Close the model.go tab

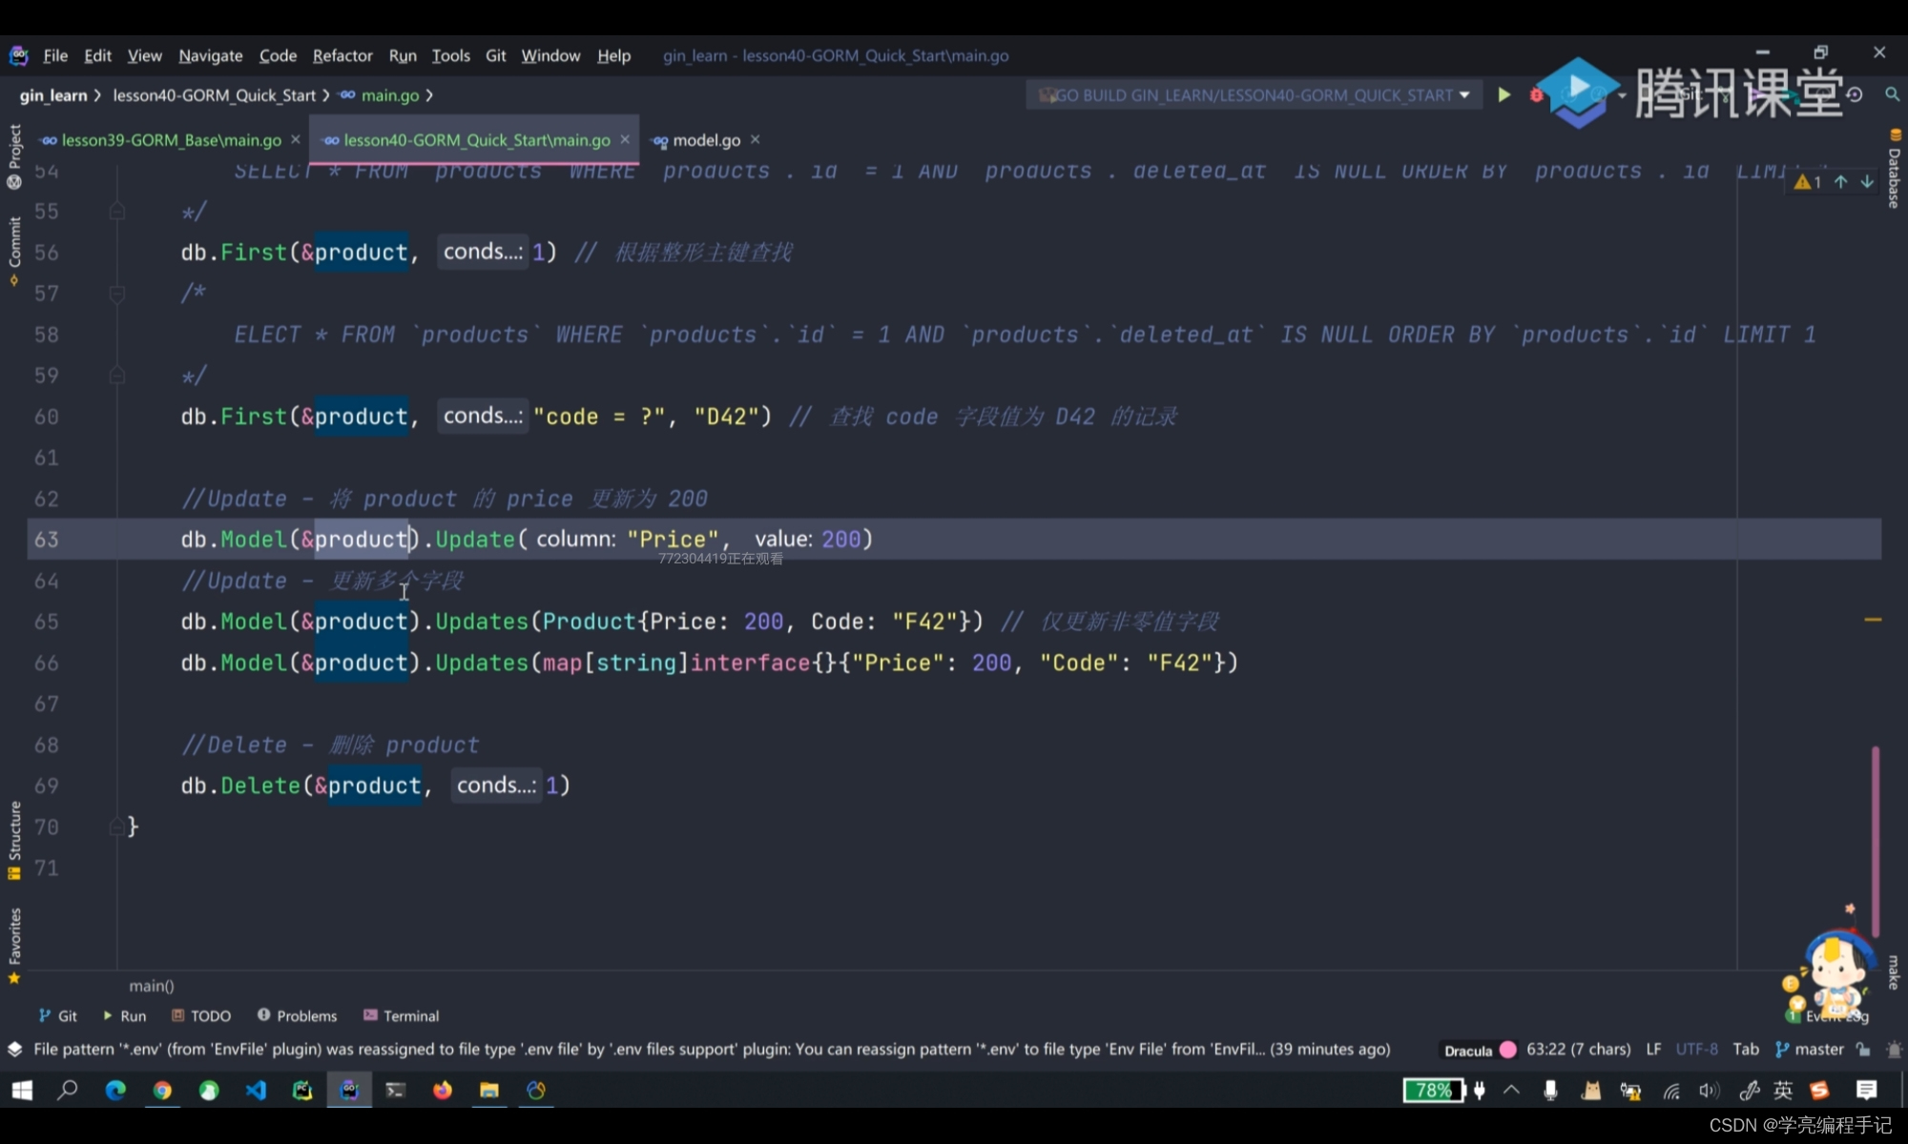755,139
